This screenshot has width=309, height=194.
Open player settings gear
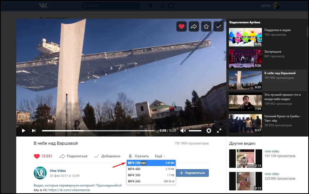click(209, 131)
